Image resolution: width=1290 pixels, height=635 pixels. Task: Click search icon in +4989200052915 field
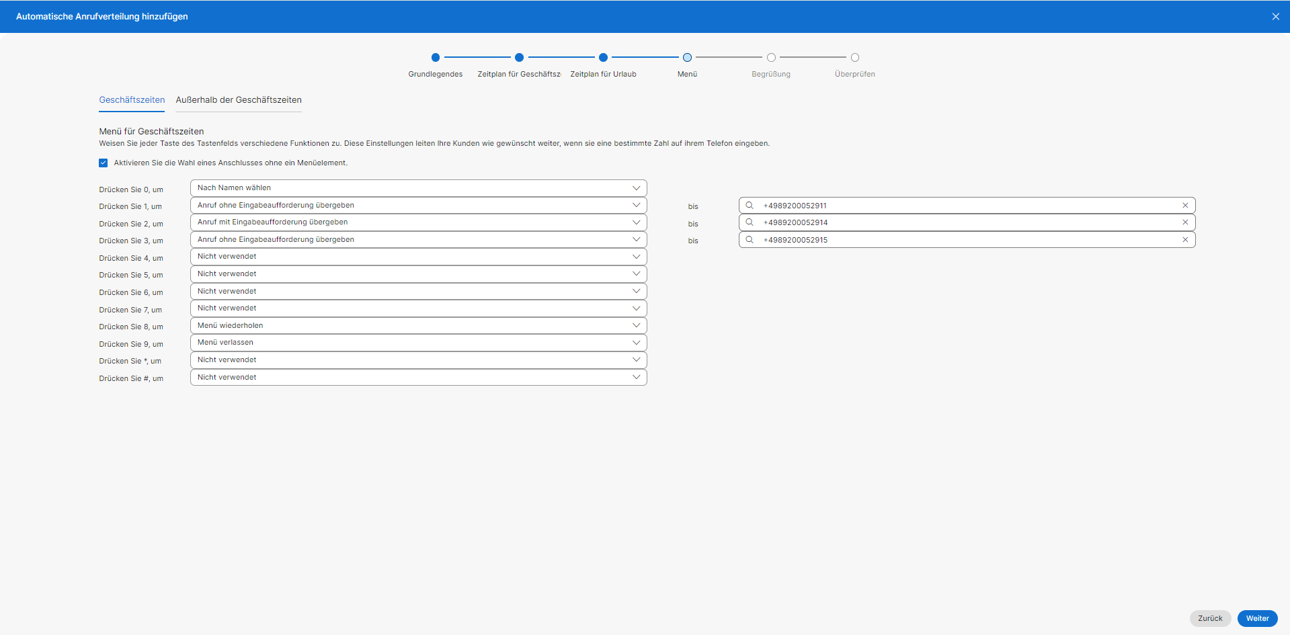[750, 240]
